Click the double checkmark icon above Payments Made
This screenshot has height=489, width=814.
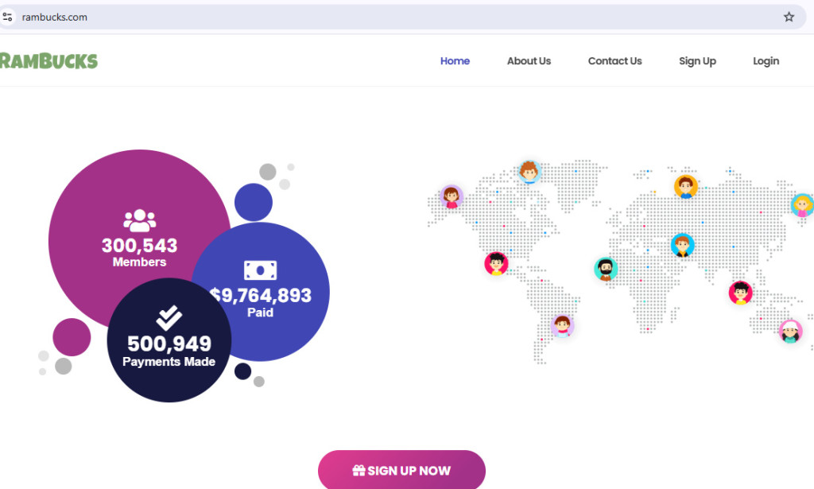(169, 319)
